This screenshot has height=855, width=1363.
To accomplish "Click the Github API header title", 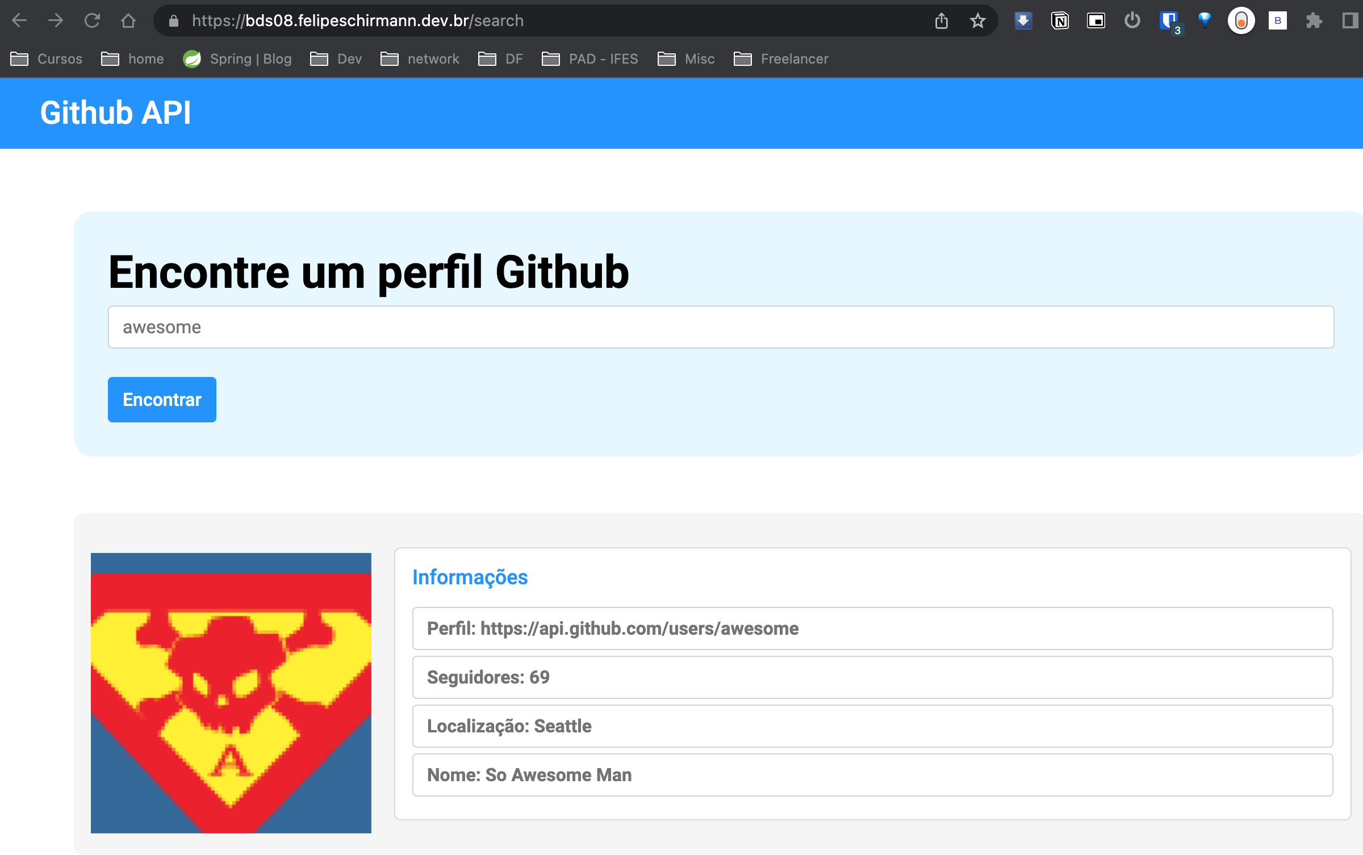I will coord(116,112).
